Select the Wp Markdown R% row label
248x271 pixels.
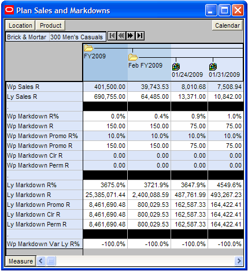tap(45, 116)
